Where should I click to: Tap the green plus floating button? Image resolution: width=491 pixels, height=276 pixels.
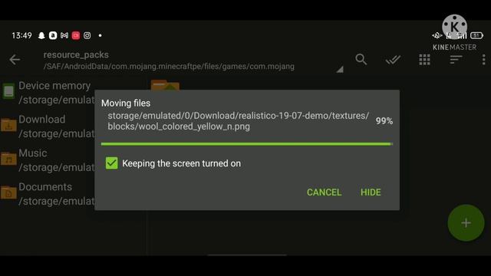[466, 223]
